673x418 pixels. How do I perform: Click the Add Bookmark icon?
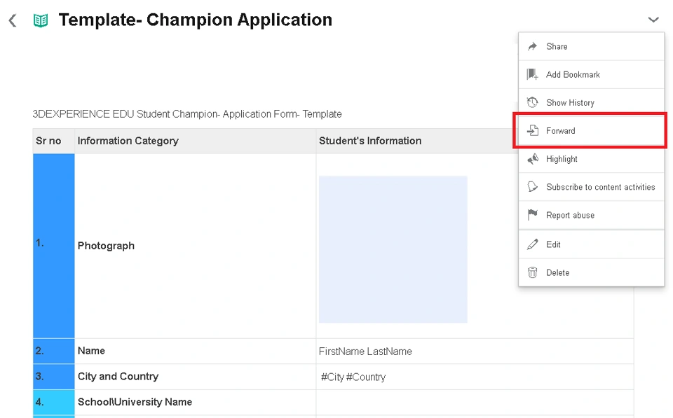(533, 74)
